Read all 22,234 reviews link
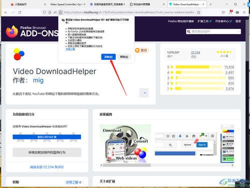The width and height of the screenshot is (250, 188). click(47, 167)
